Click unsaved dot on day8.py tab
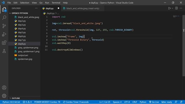The width and height of the screenshot is (185, 104). pos(58,8)
